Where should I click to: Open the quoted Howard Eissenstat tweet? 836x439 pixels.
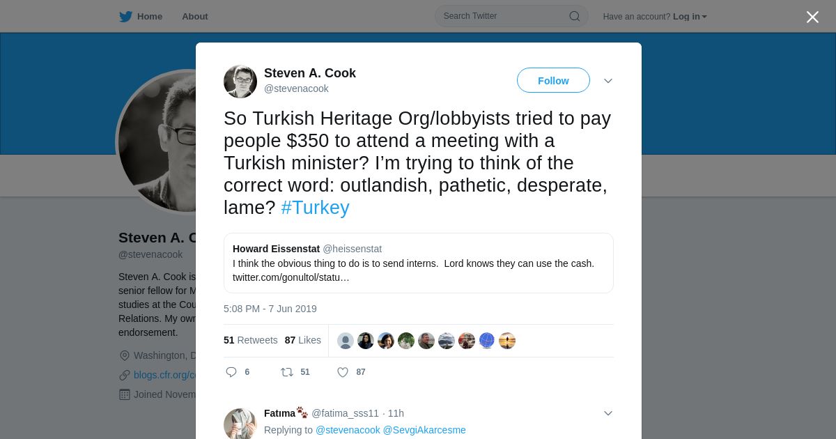click(419, 263)
